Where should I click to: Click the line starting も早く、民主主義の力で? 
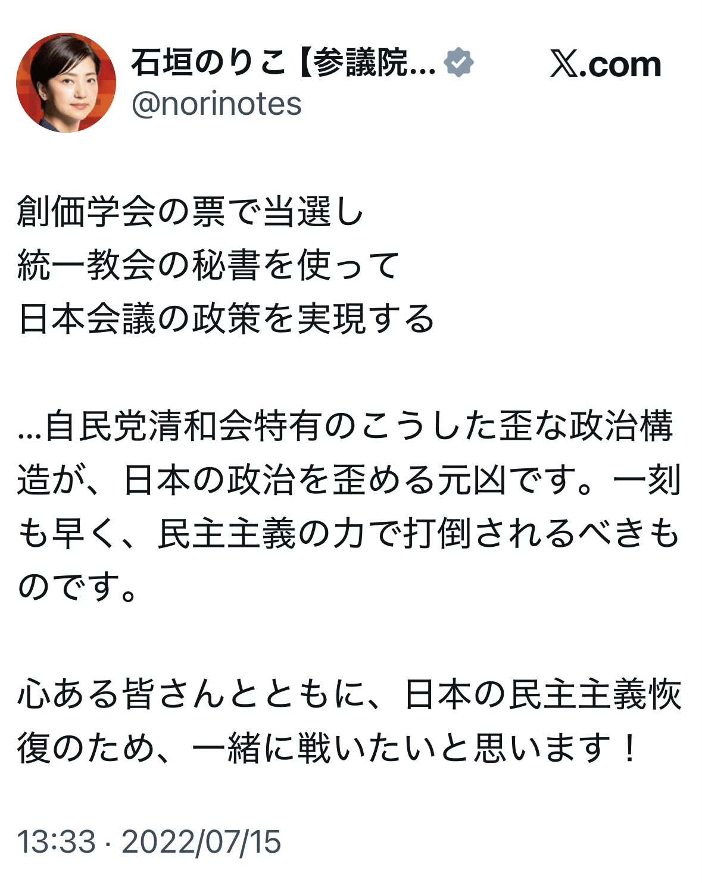click(349, 533)
